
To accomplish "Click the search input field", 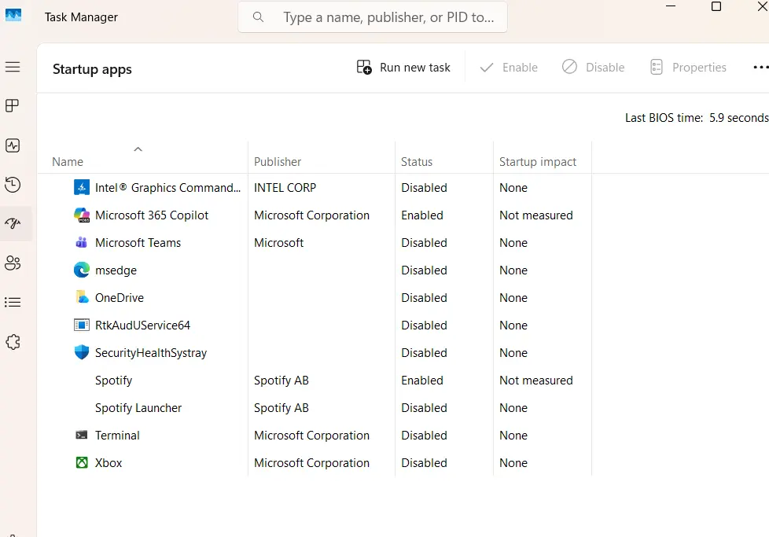I will (x=372, y=17).
